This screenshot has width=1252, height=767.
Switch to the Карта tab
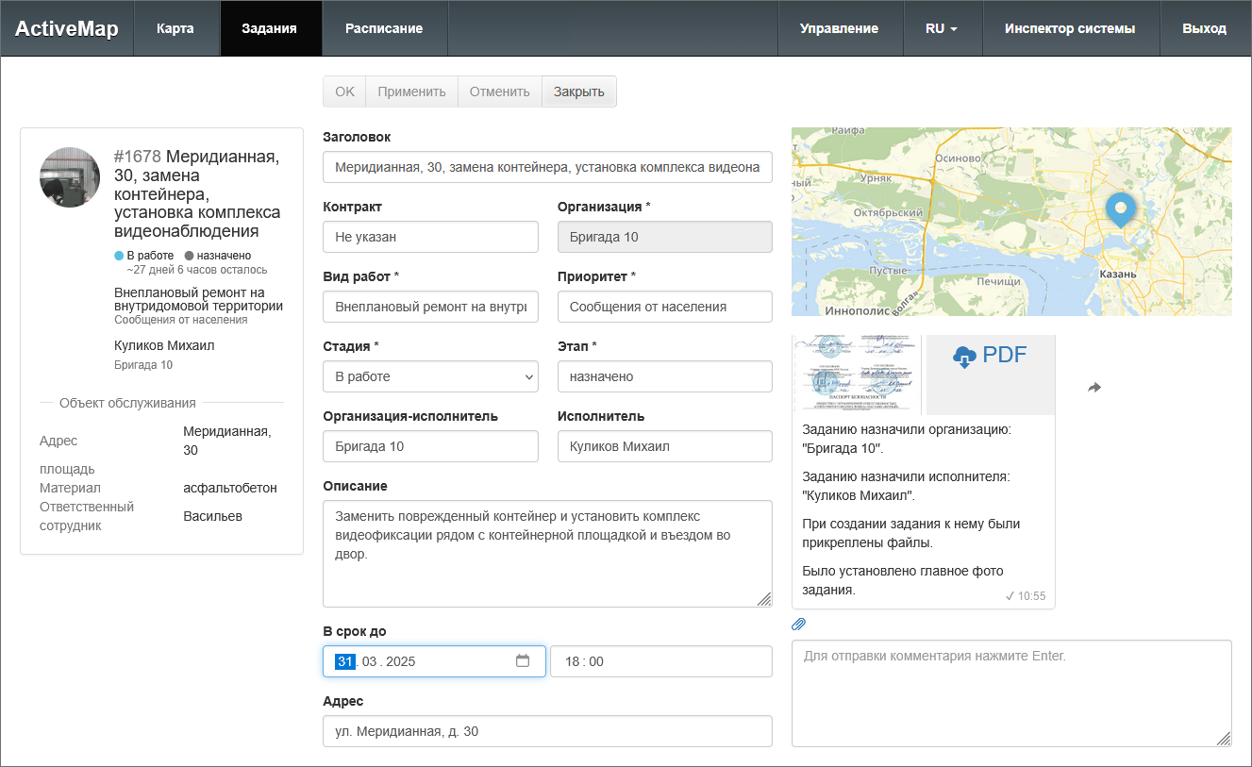click(175, 28)
